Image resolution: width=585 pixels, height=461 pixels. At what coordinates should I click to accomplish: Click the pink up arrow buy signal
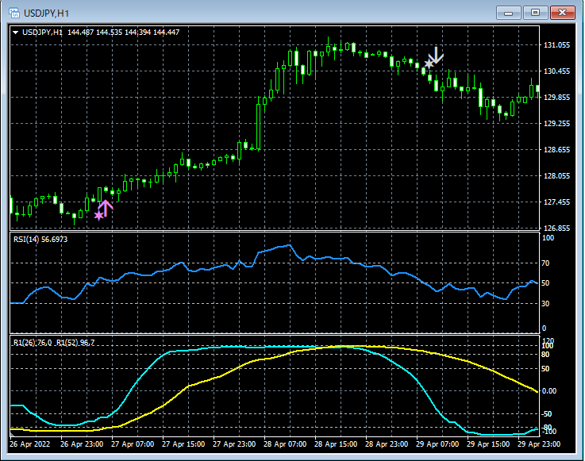point(106,208)
